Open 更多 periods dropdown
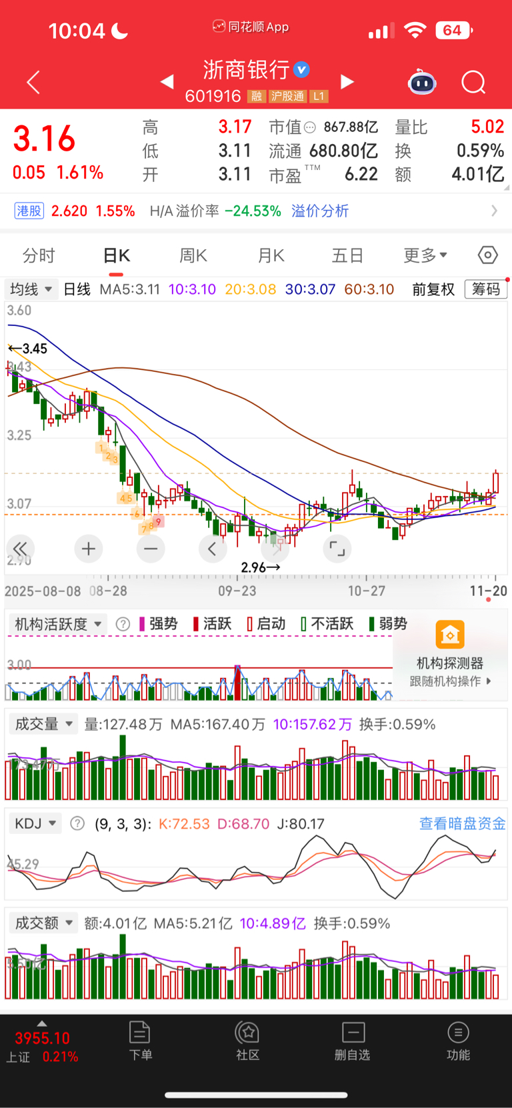512x1108 pixels. click(x=425, y=255)
